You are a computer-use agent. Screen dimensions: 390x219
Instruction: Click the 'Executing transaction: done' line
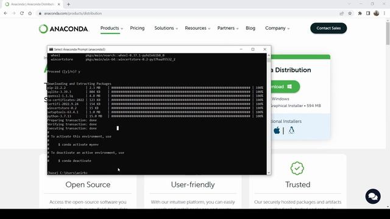pos(72,128)
